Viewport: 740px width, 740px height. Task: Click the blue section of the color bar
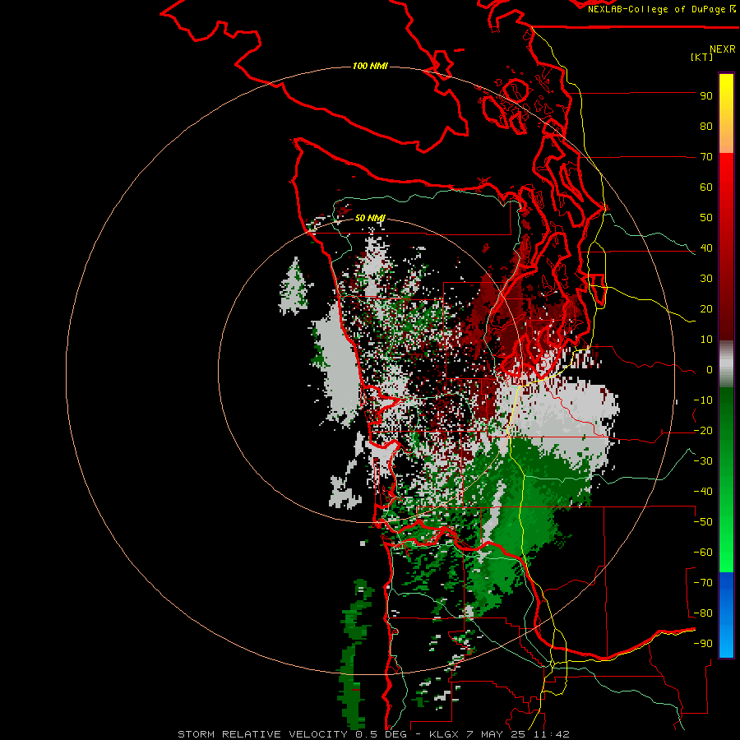tap(726, 615)
